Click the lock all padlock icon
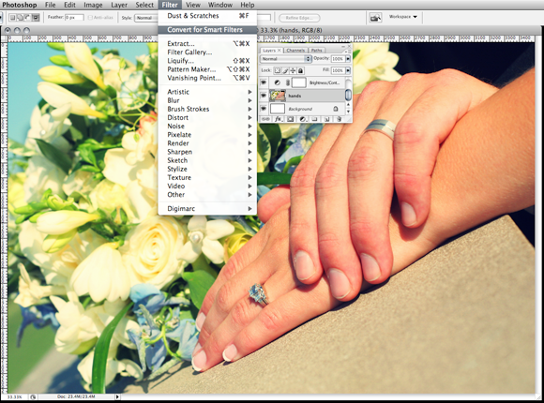Viewport: 544px width, 403px height. (300, 70)
